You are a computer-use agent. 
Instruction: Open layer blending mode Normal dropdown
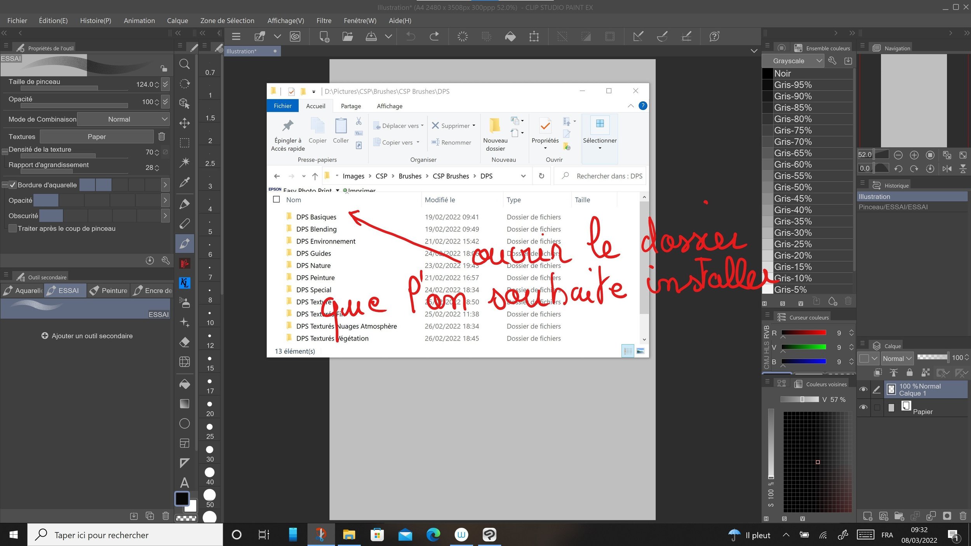pyautogui.click(x=896, y=358)
